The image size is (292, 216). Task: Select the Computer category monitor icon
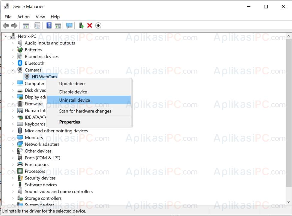(20, 83)
